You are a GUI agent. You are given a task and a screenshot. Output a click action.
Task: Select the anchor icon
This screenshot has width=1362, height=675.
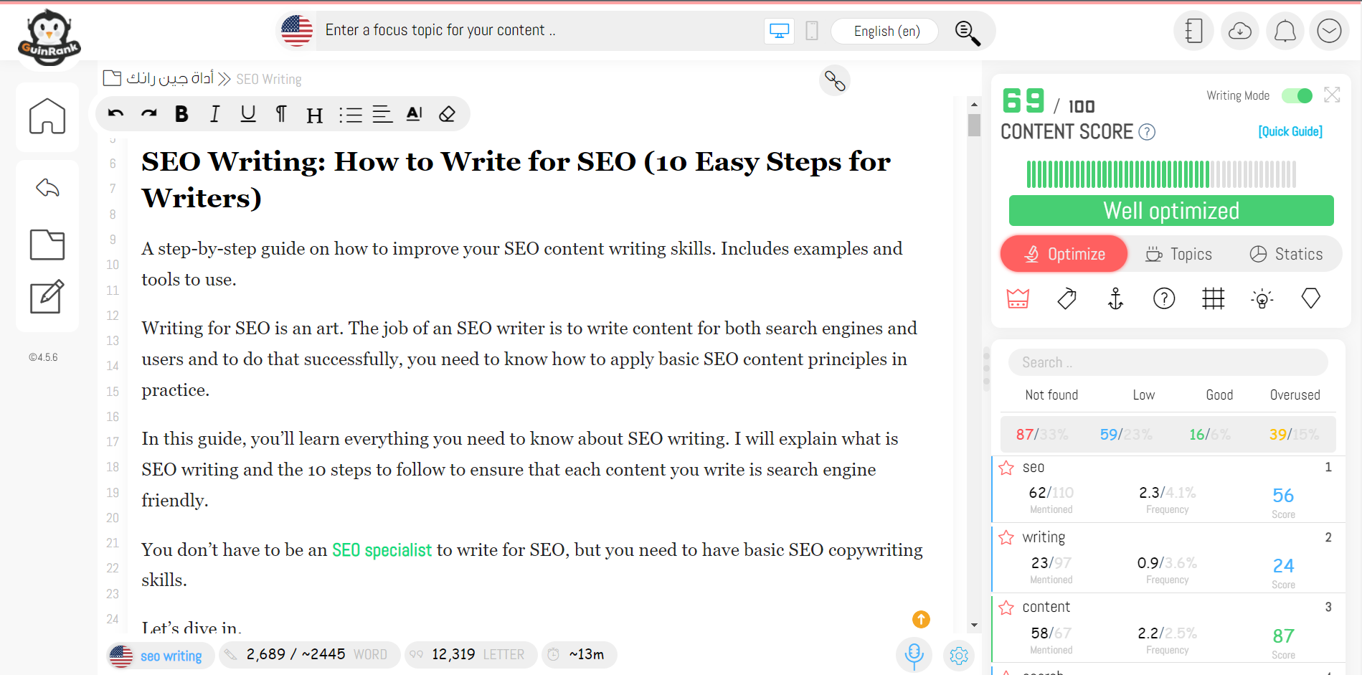coord(1115,298)
